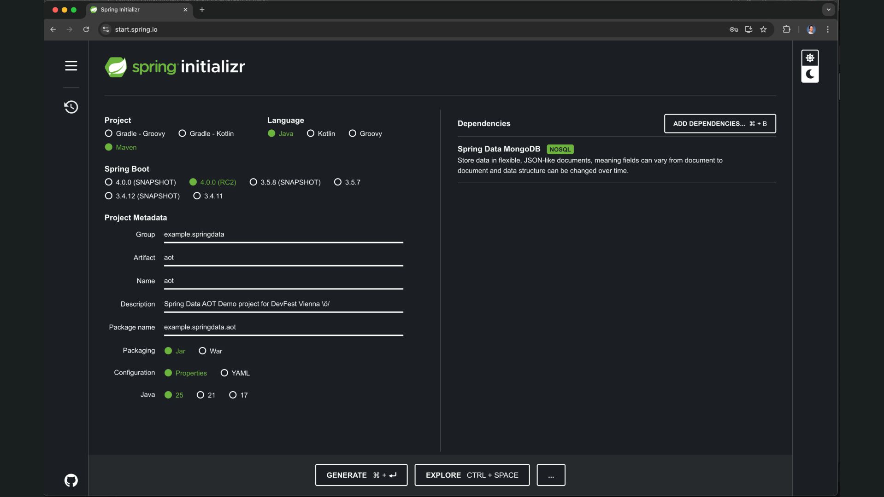Open browser extensions puzzle icon

click(786, 29)
